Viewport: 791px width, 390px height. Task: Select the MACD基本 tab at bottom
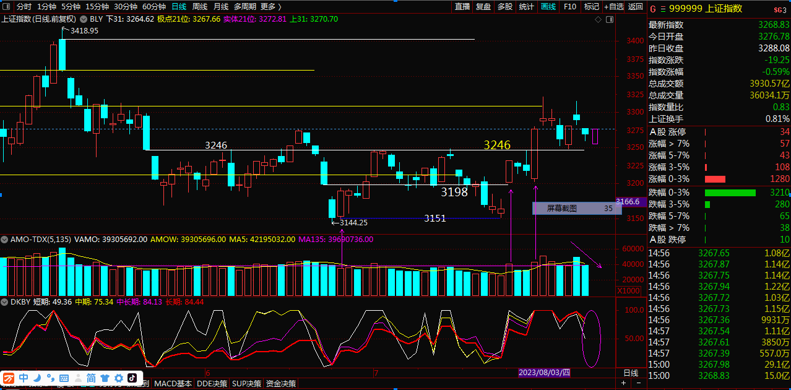click(x=173, y=384)
